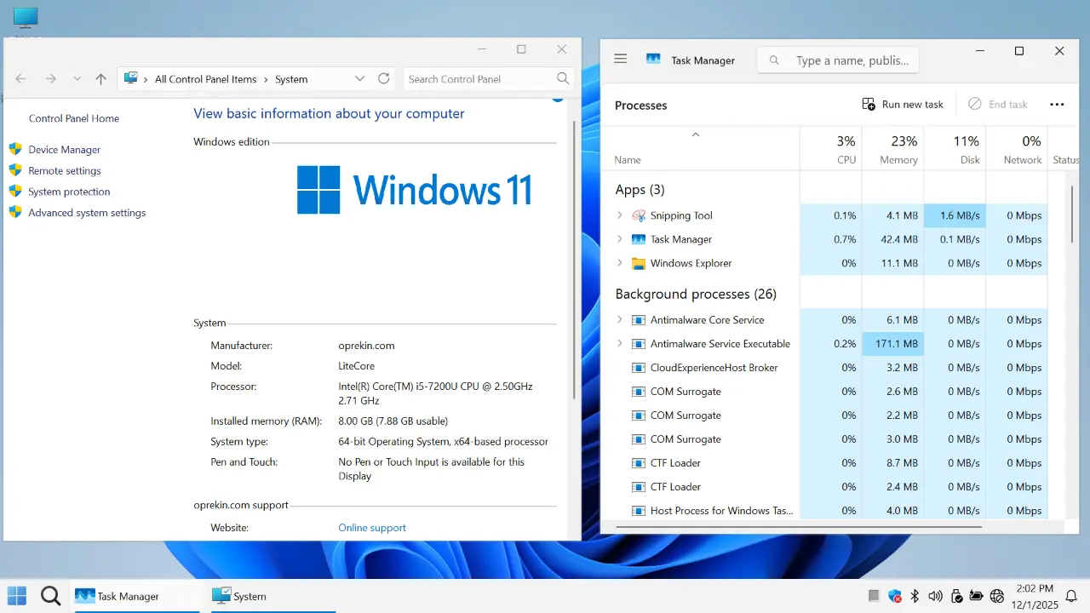
Task: Click the 171.1 MB memory cell
Action: [892, 344]
